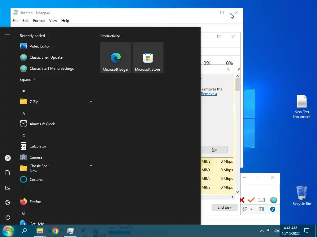Launch Chrome from the taskbar
Viewport: 317px width, 237px height.
tap(55, 231)
